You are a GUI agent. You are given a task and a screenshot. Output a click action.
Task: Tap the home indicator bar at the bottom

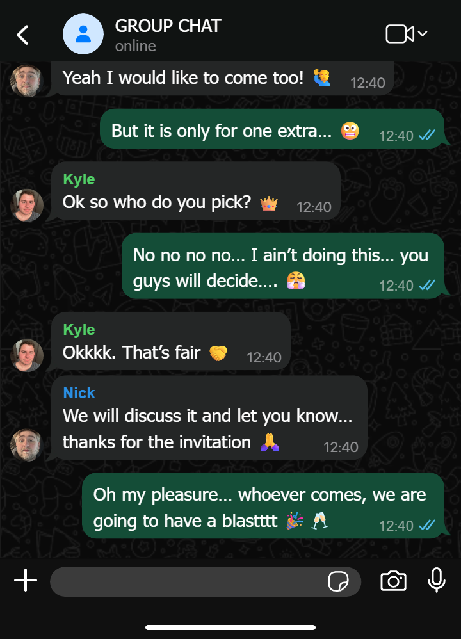230,627
